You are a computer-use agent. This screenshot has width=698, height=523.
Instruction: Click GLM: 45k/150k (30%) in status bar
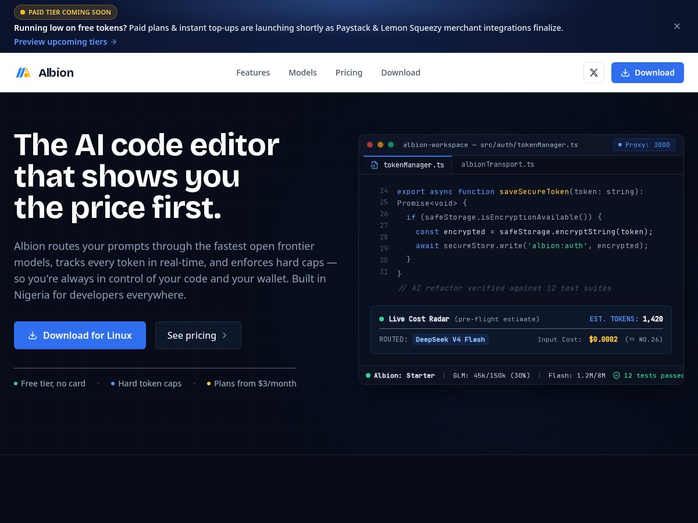tap(492, 375)
